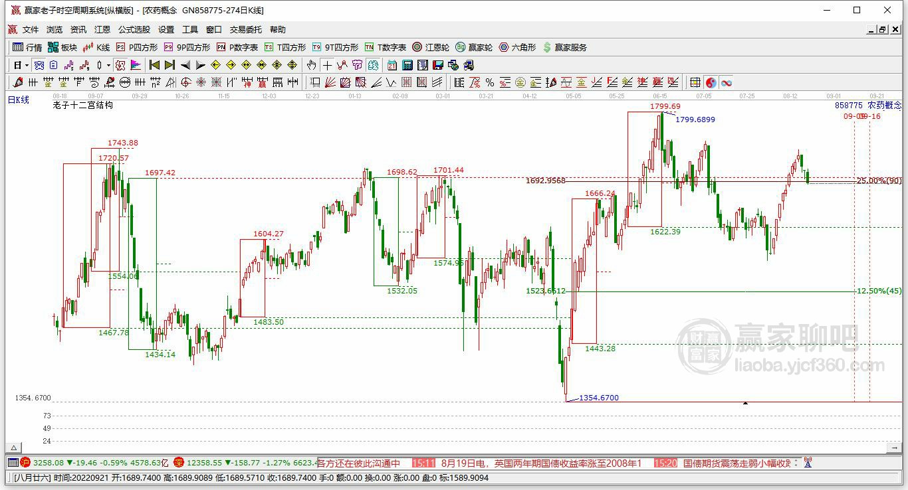Image resolution: width=908 pixels, height=490 pixels.
Task: Select the percent % retracement tool
Action: click(x=490, y=82)
